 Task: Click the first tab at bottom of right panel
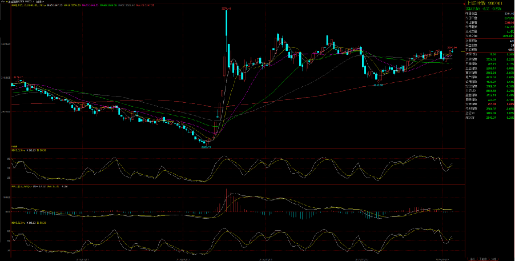click(x=472, y=258)
